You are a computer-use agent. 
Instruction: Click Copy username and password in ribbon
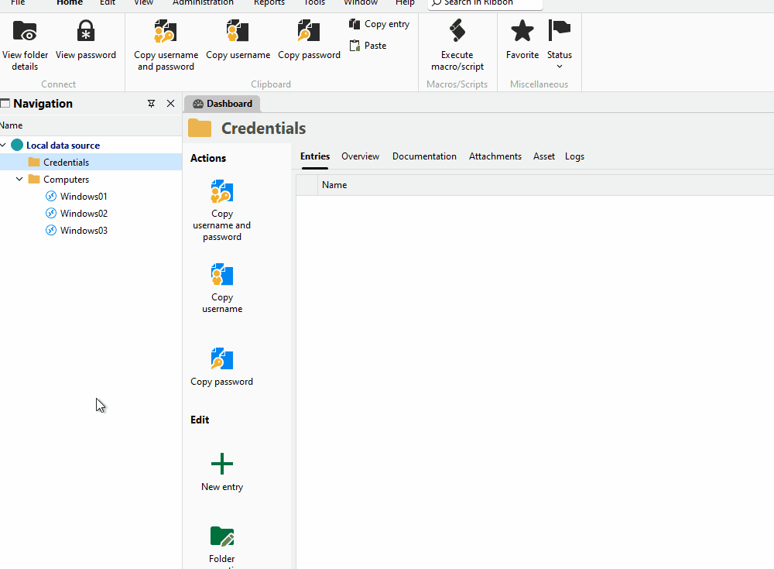click(x=166, y=45)
